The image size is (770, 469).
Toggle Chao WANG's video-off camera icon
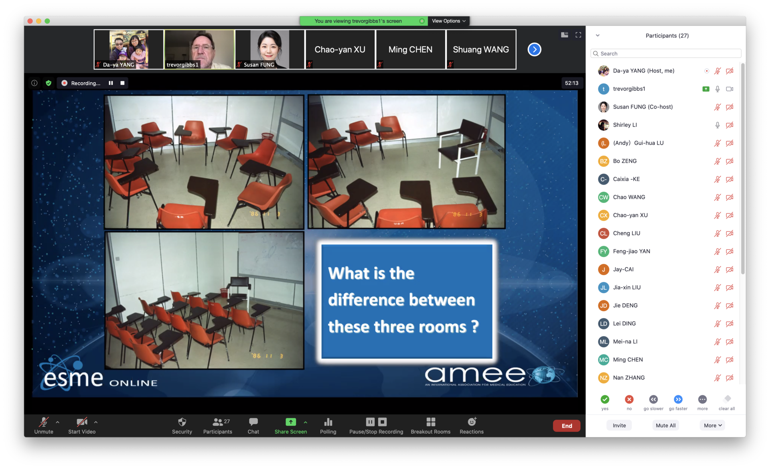[729, 197]
